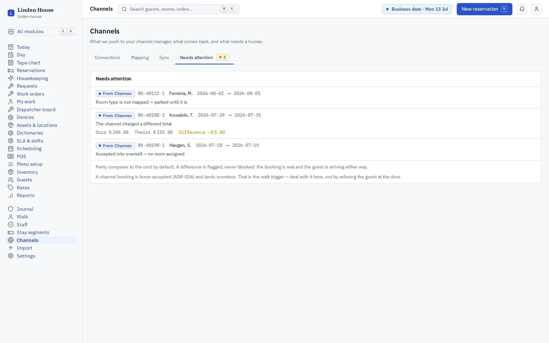Switch to the Sync tab
549x343 pixels.
click(x=164, y=58)
